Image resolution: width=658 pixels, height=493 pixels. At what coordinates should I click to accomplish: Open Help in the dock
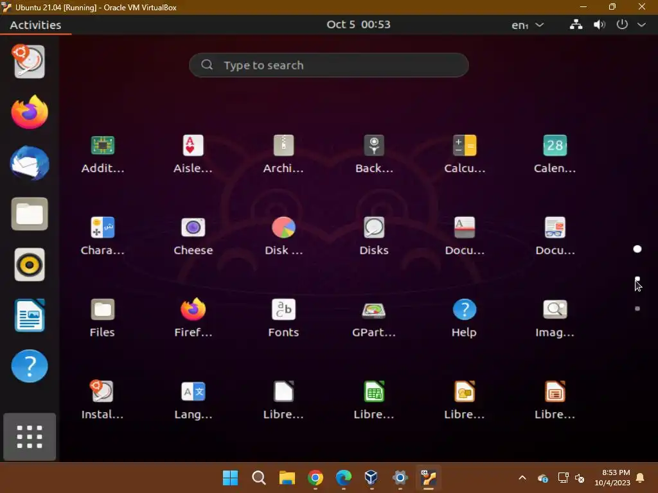tap(30, 366)
